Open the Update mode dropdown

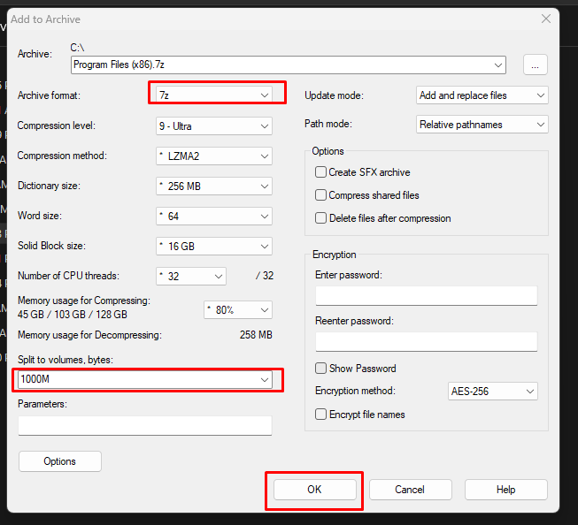click(x=482, y=95)
